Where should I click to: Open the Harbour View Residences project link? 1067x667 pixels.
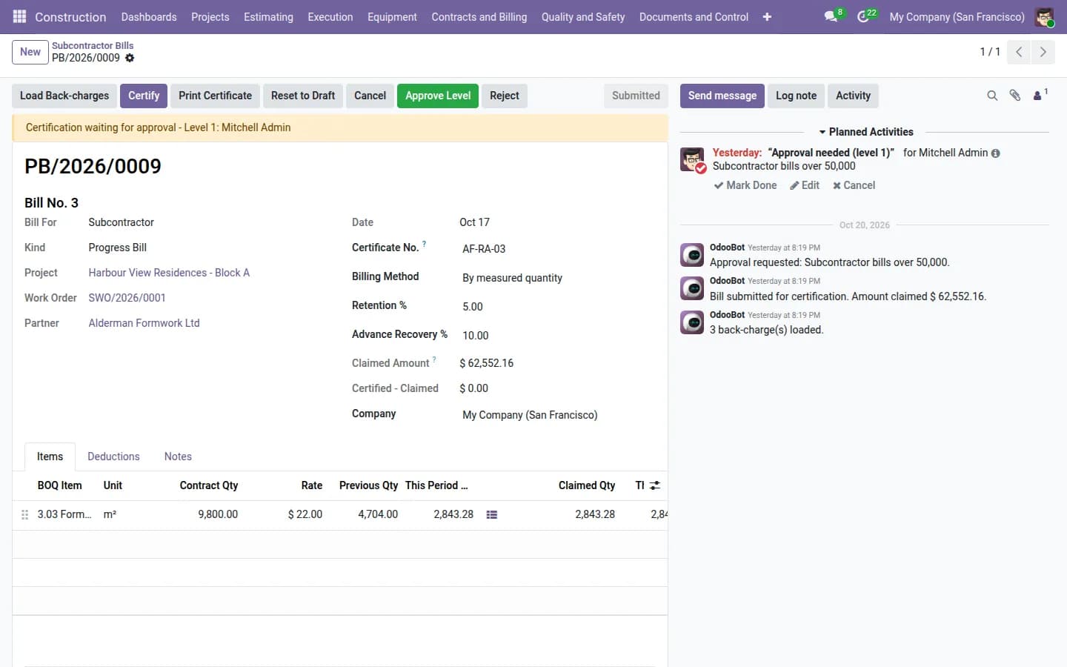(169, 273)
